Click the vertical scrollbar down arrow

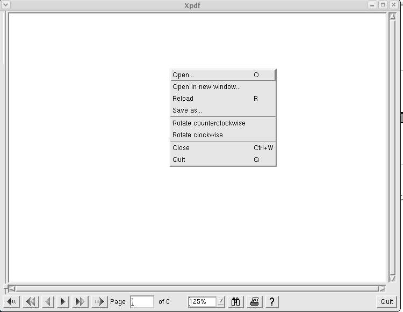tap(392, 278)
